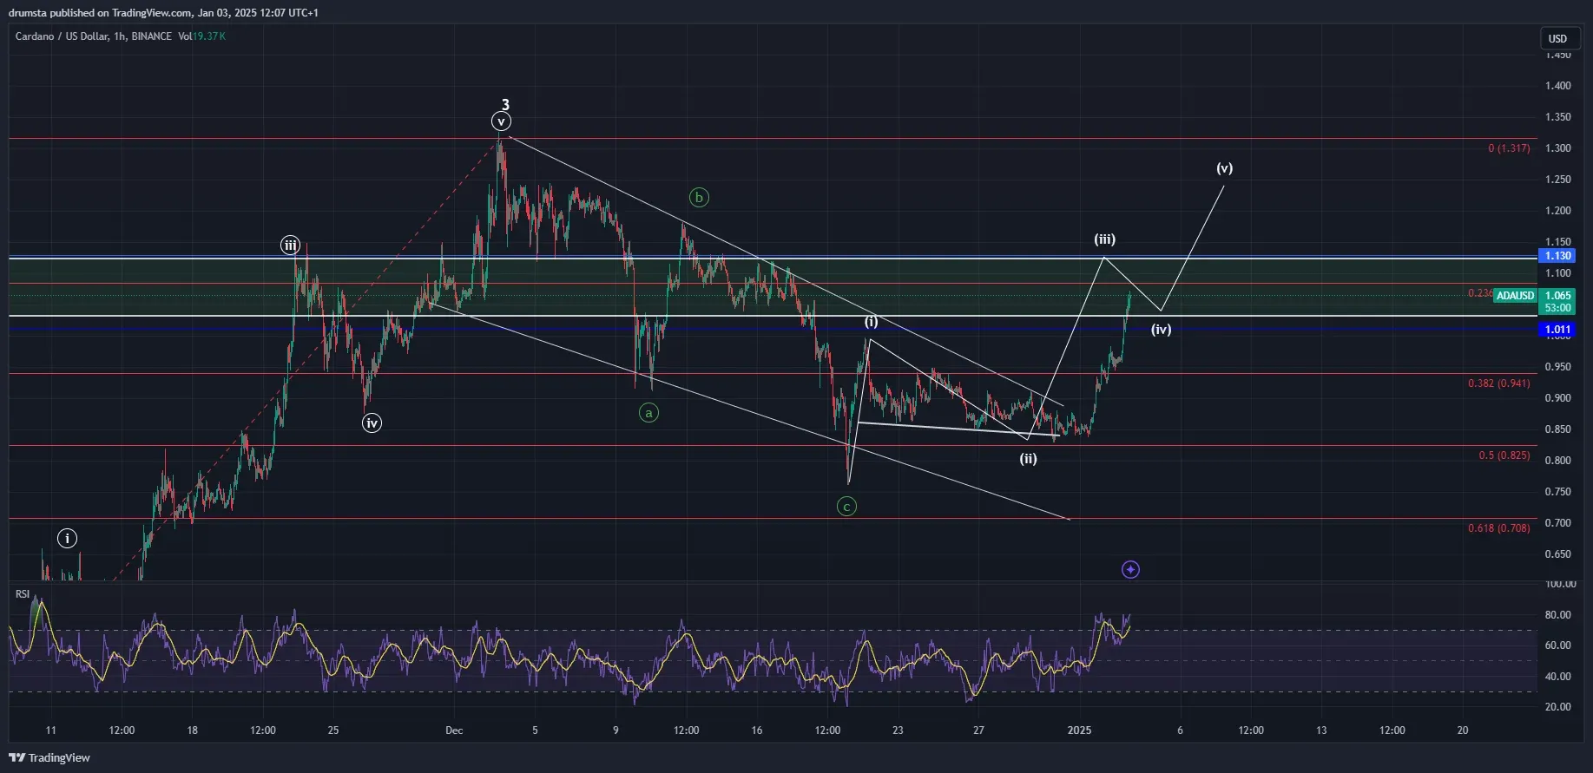Screen dimensions: 1593x773
Task: Click the (iv) parenthesized projection label
Action: tap(1162, 330)
